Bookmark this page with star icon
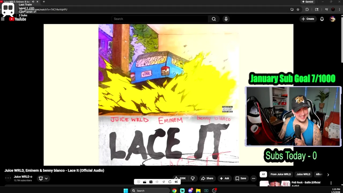343x193 pixels. [x=298, y=9]
